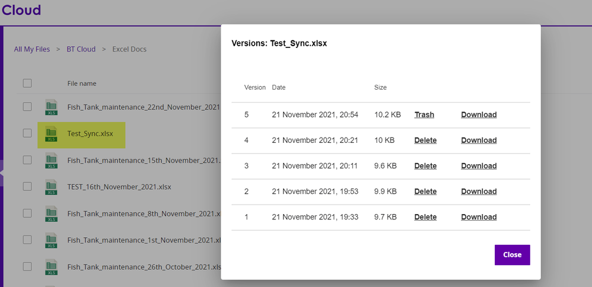The image size is (592, 287).
Task: Download version 3 sized 9.6 KB
Action: coord(479,166)
